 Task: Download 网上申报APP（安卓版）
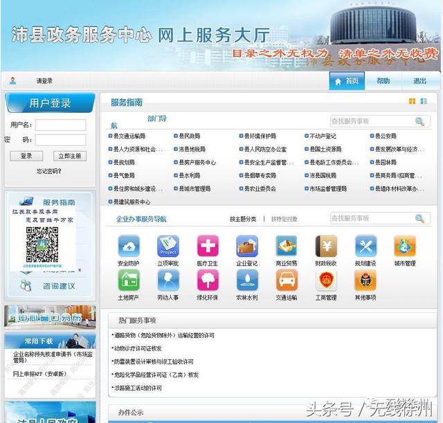40,374
